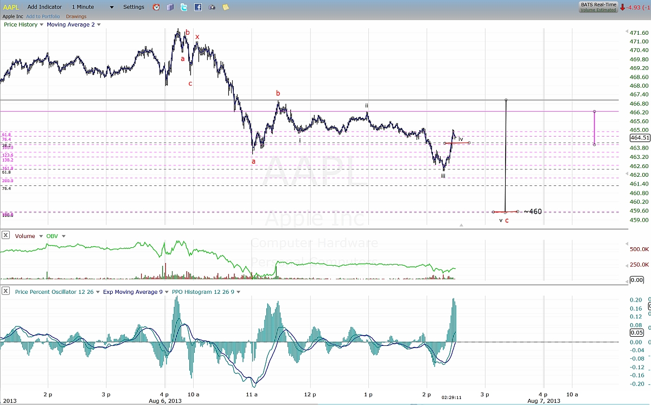Click the 02:29:11 time marker
The image size is (651, 405).
click(x=451, y=397)
